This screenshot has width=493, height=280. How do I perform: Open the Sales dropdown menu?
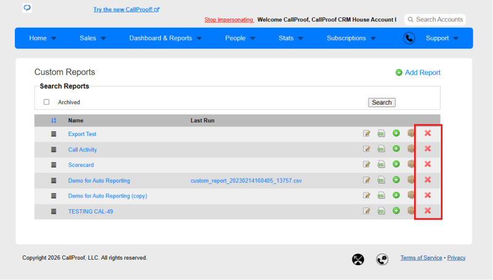click(93, 38)
